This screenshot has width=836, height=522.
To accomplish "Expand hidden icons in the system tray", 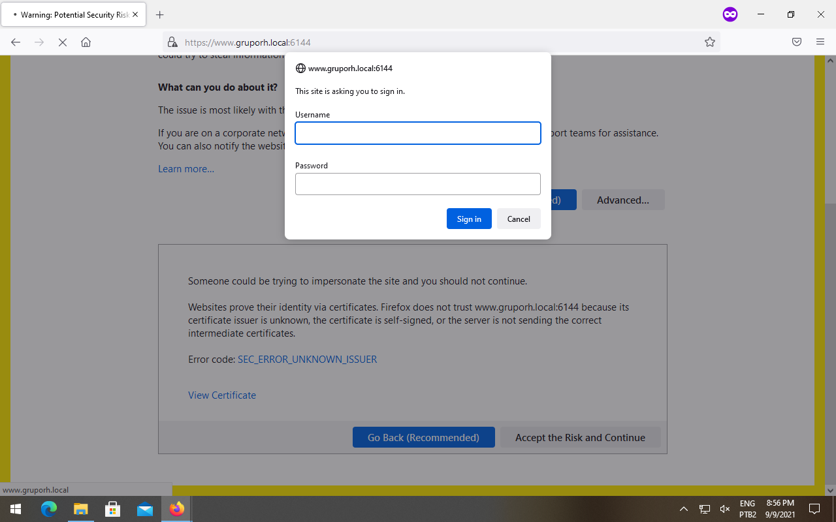I will click(683, 509).
